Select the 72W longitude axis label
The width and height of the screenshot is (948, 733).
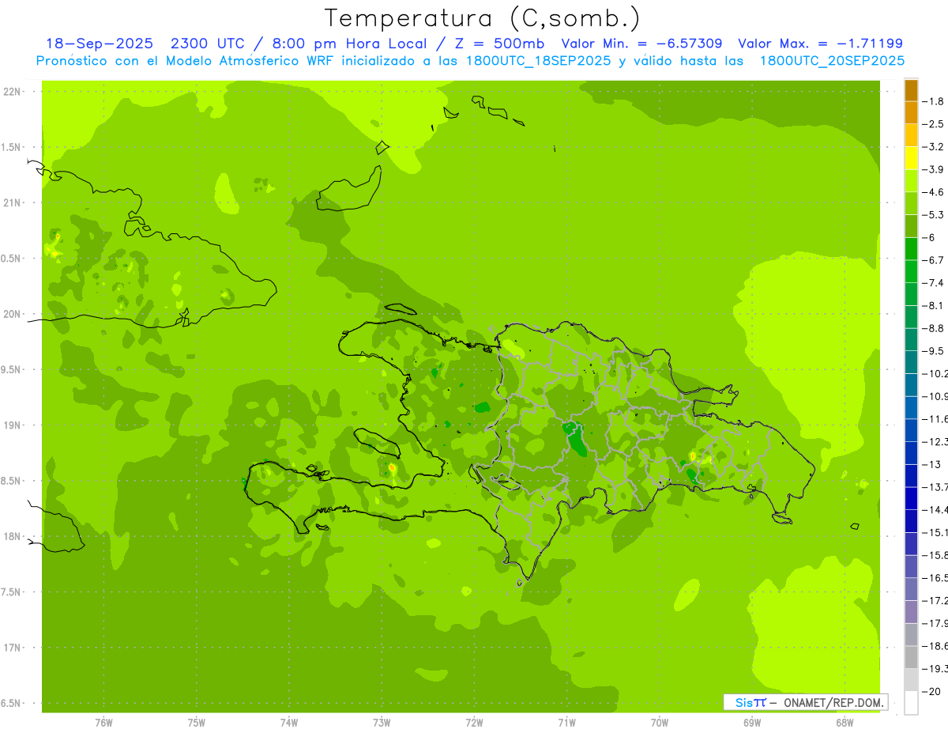[x=474, y=722]
